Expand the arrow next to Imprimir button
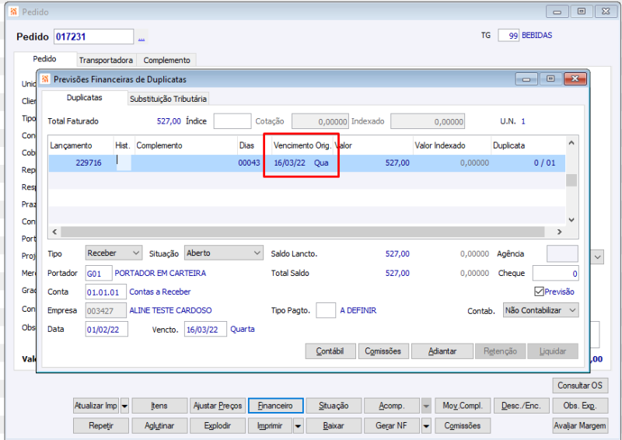 (x=298, y=426)
